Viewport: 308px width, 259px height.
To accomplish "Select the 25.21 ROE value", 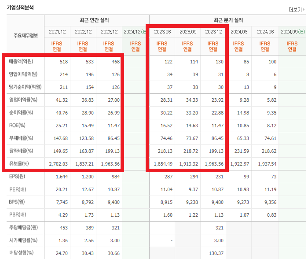I will [x=62, y=126].
